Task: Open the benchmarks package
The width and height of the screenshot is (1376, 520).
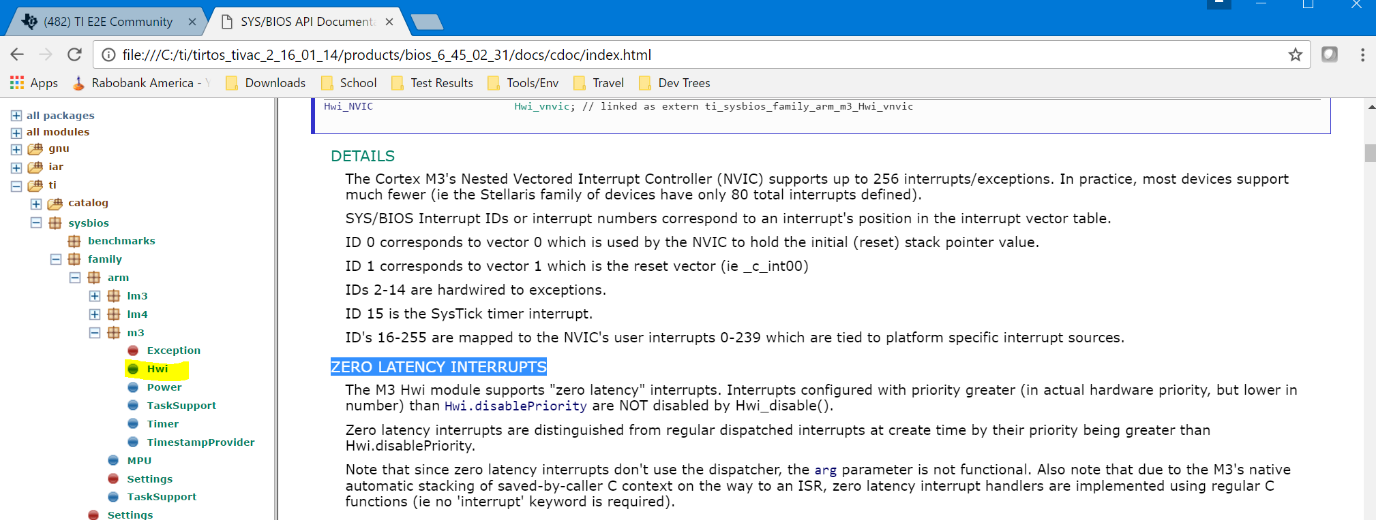Action: [x=121, y=241]
